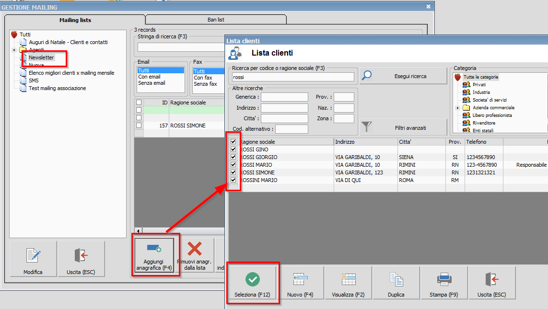The image size is (548, 309).
Task: Open Visualizza (F2) for selected client
Action: point(348,283)
